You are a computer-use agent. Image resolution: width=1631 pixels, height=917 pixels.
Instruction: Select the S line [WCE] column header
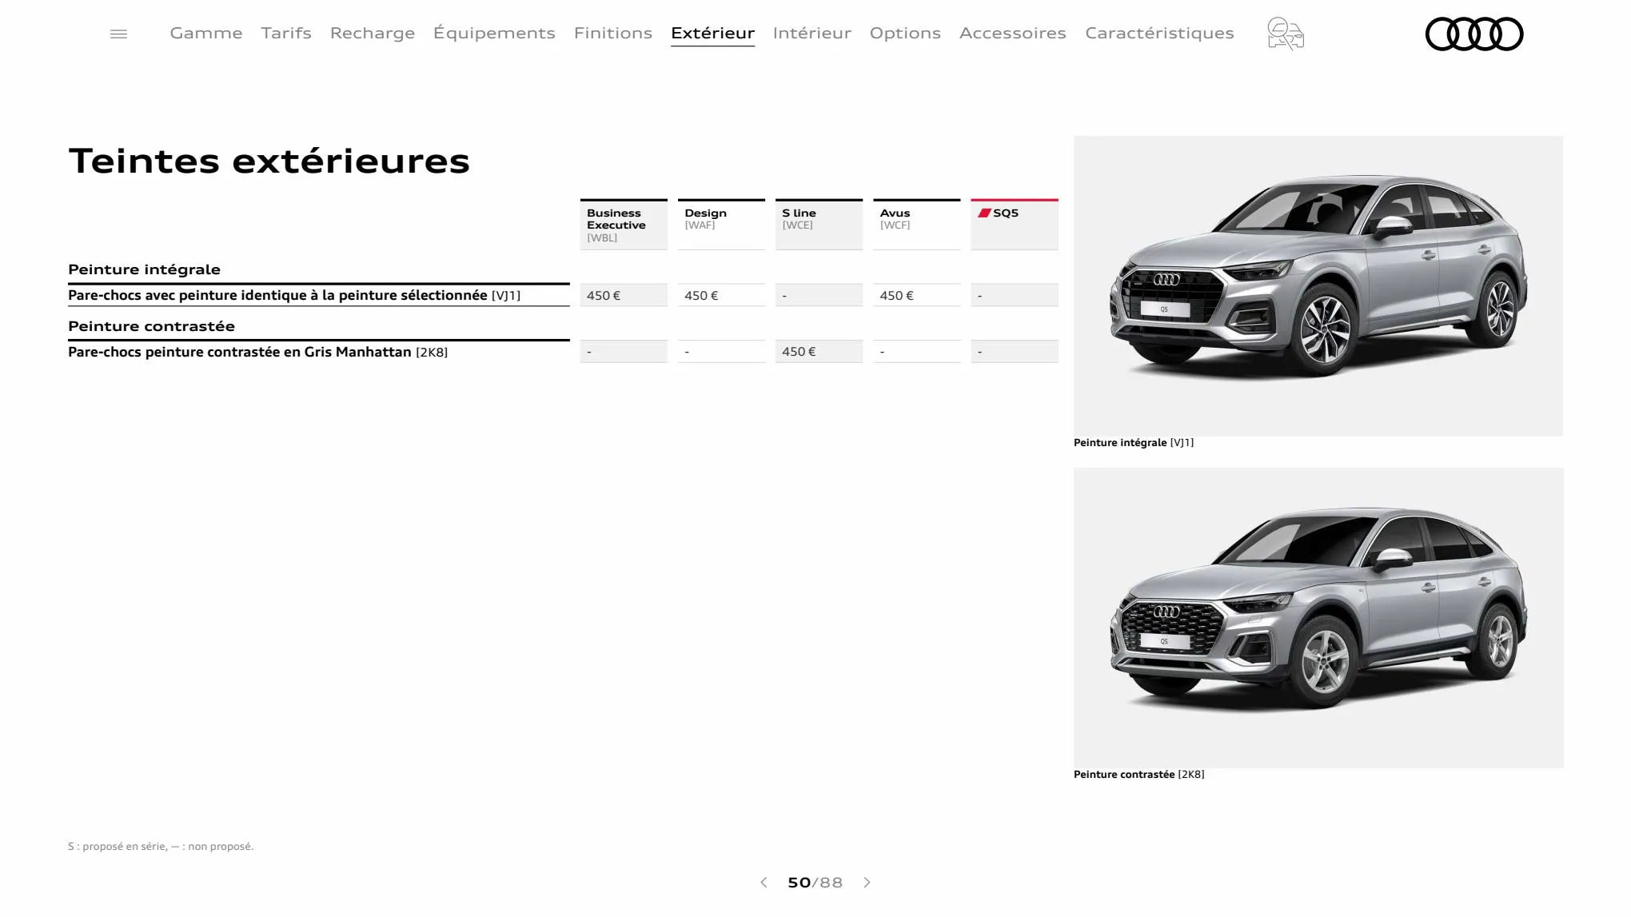[819, 225]
